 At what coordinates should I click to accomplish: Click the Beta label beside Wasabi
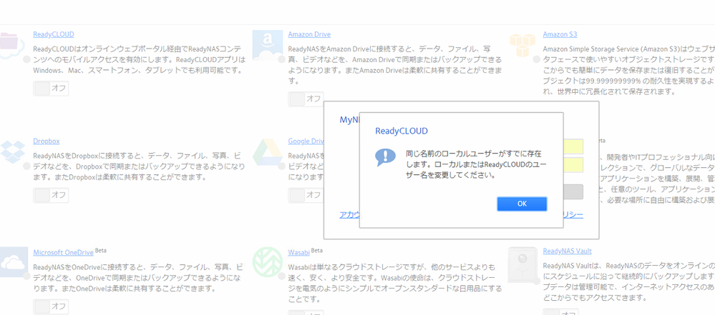coord(316,251)
